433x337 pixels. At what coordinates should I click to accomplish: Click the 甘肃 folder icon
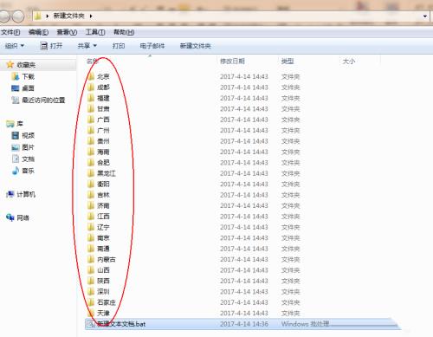(91, 108)
